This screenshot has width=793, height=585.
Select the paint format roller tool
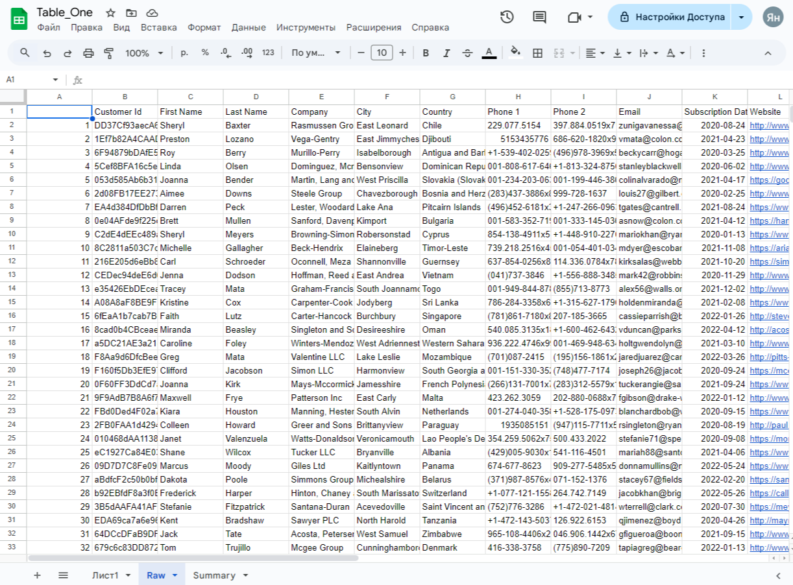[109, 53]
